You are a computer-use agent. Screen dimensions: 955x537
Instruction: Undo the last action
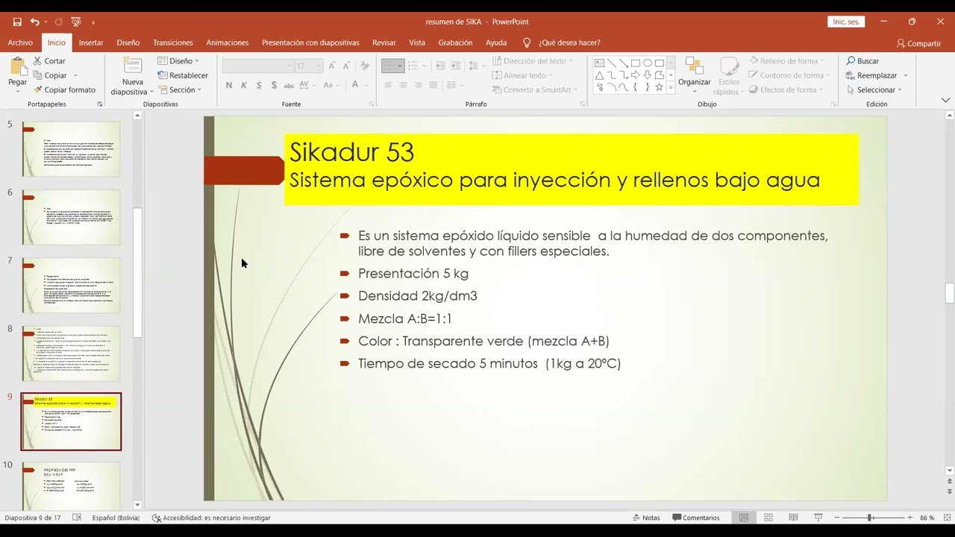pyautogui.click(x=35, y=22)
